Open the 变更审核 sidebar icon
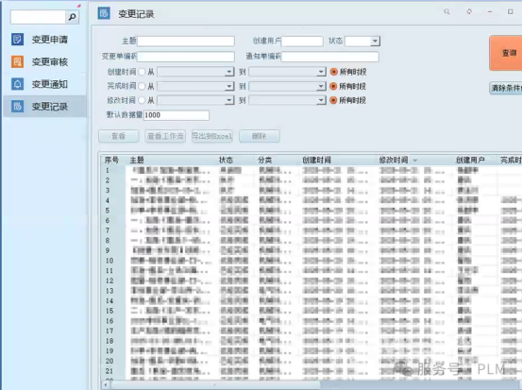 (17, 61)
